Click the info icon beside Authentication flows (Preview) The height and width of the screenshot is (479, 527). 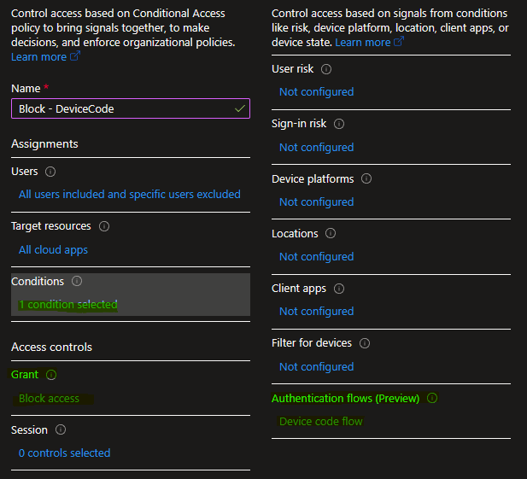click(x=432, y=399)
